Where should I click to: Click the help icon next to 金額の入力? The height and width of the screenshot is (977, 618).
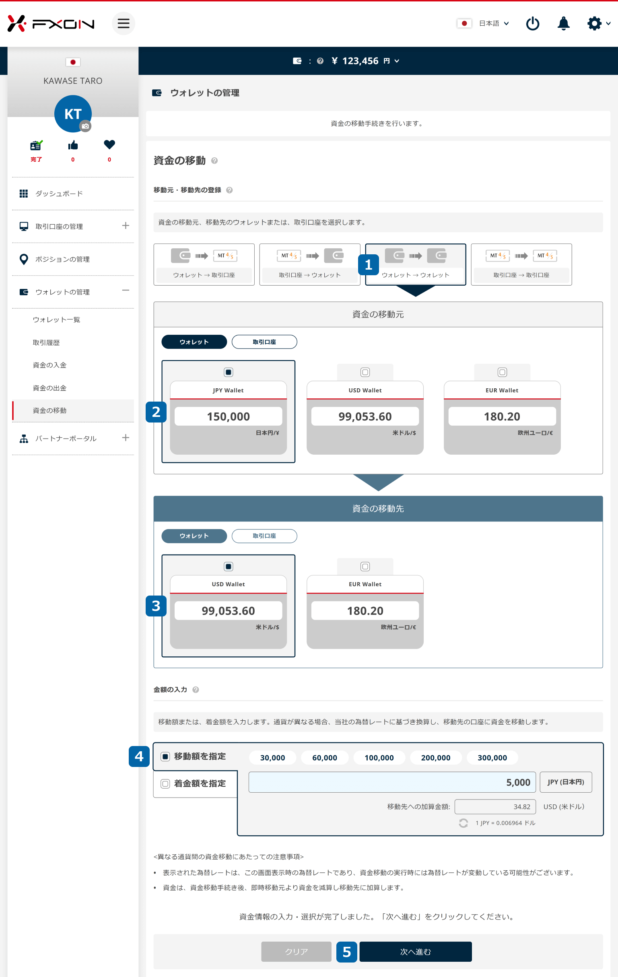(x=196, y=690)
